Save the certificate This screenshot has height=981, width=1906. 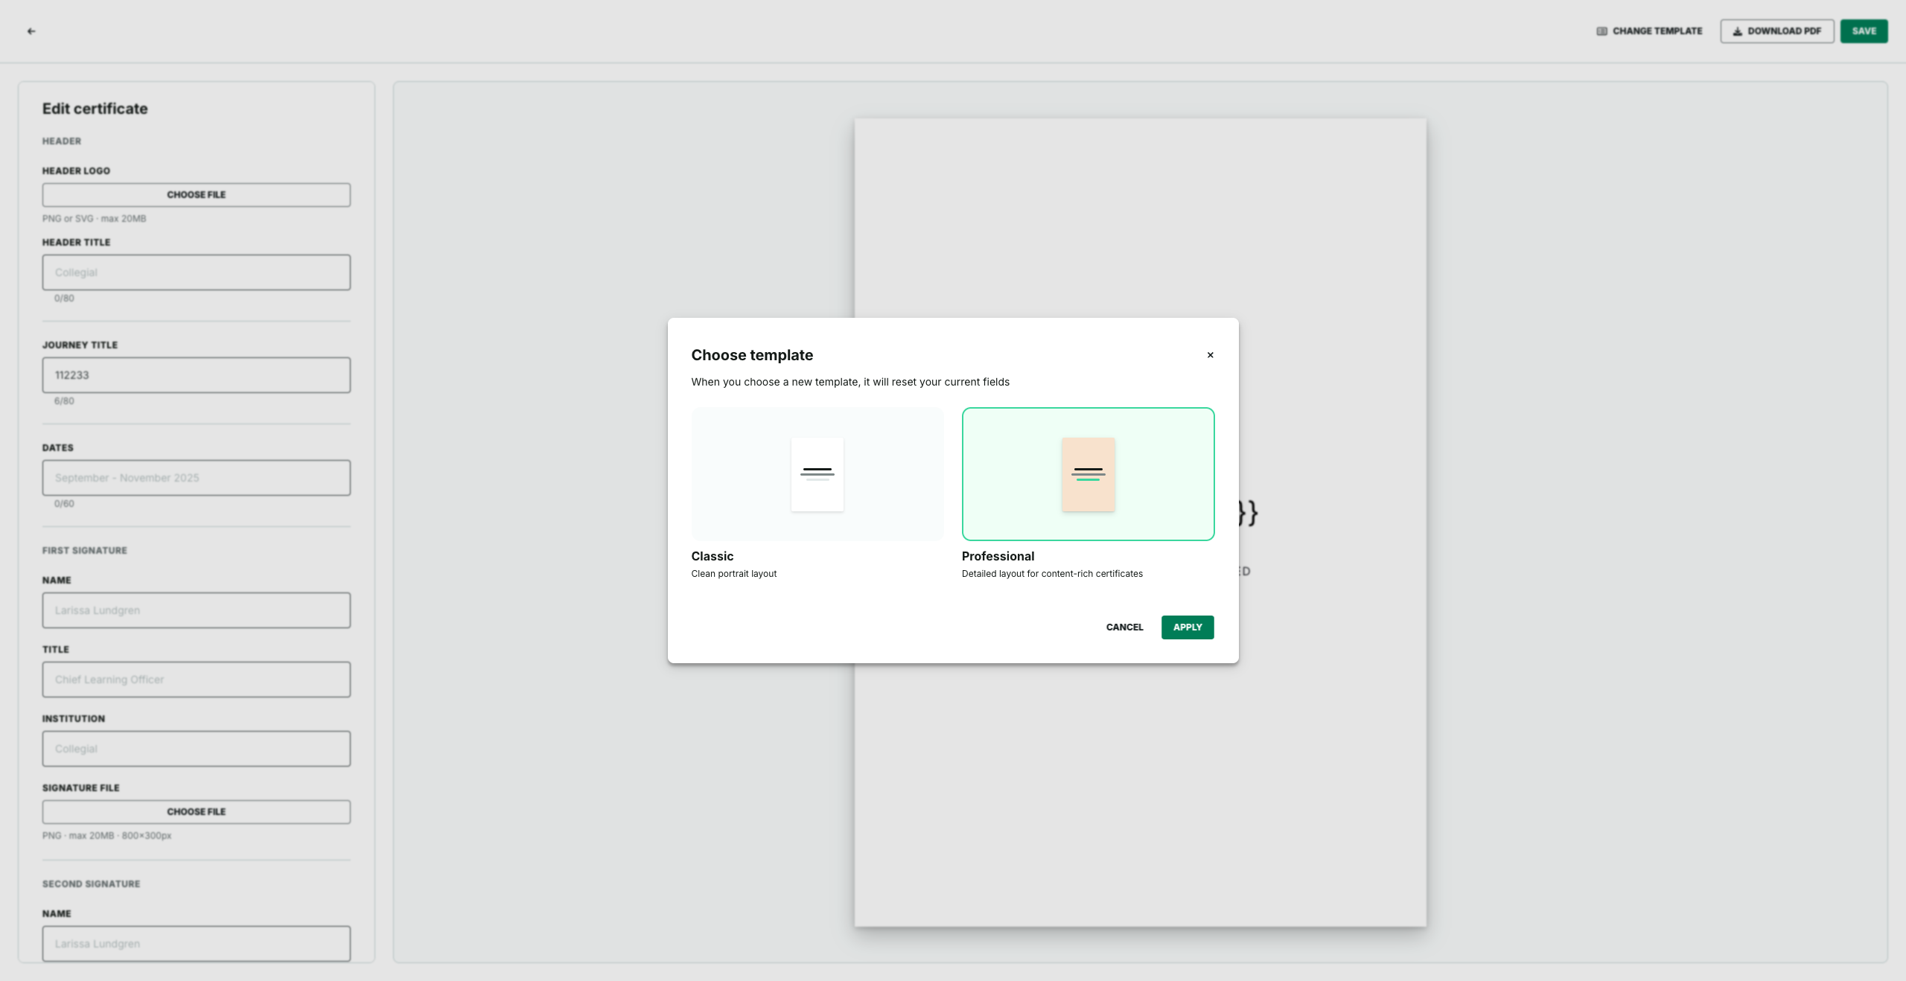[1864, 31]
